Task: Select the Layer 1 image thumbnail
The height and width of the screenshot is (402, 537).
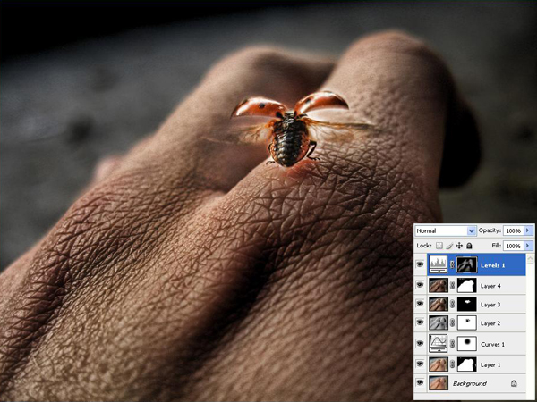Action: tap(438, 364)
